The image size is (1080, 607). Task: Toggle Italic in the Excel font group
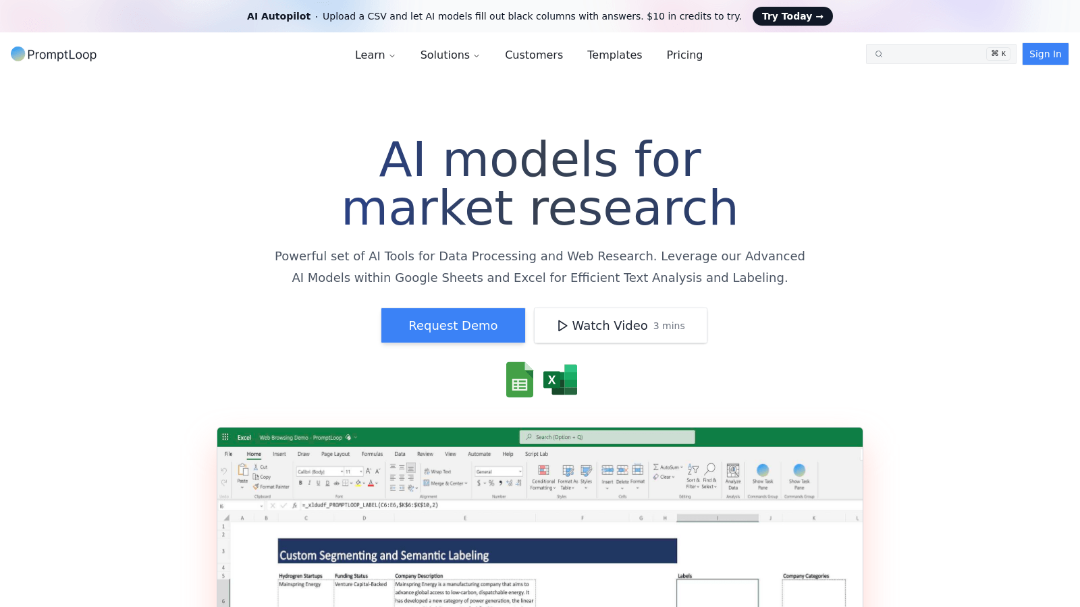click(x=309, y=483)
